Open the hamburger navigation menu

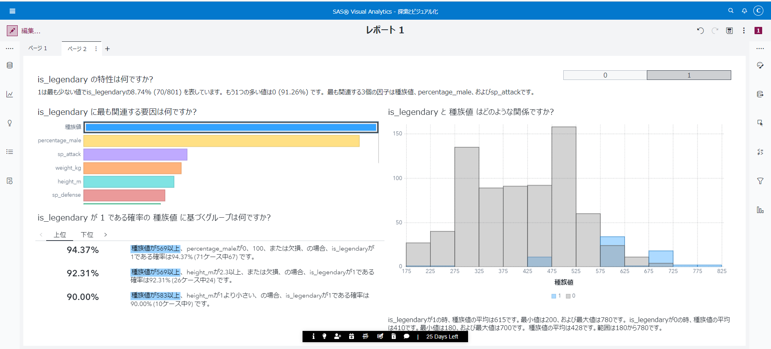(x=12, y=11)
